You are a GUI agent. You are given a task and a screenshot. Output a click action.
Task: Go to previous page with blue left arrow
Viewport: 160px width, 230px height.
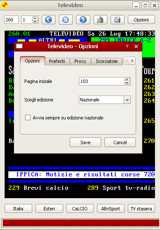click(48, 20)
